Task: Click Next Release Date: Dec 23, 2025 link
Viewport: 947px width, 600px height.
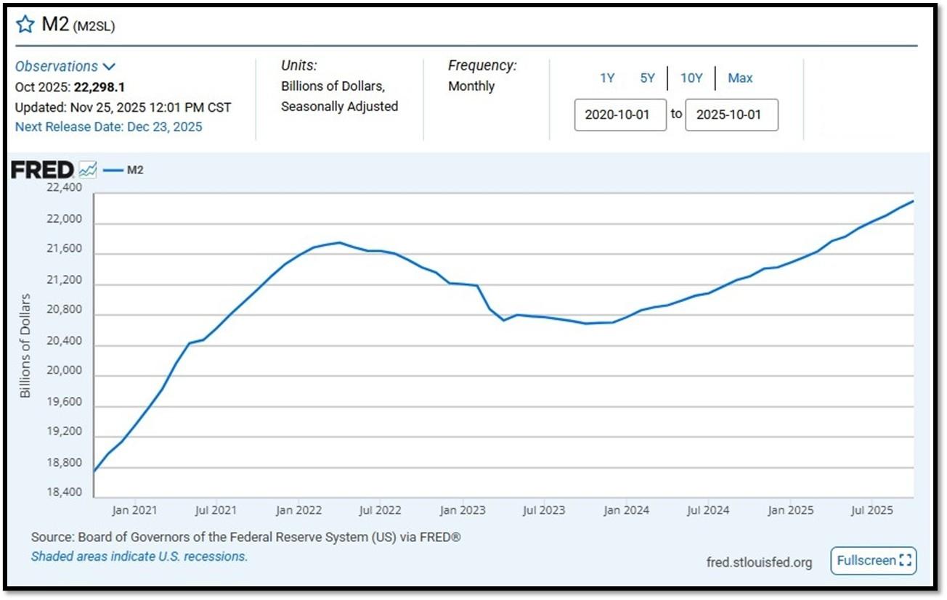Action: click(109, 127)
